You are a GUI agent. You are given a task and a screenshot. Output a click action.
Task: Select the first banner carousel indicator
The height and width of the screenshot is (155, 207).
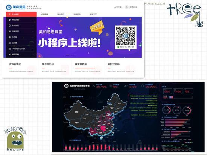tap(67, 55)
